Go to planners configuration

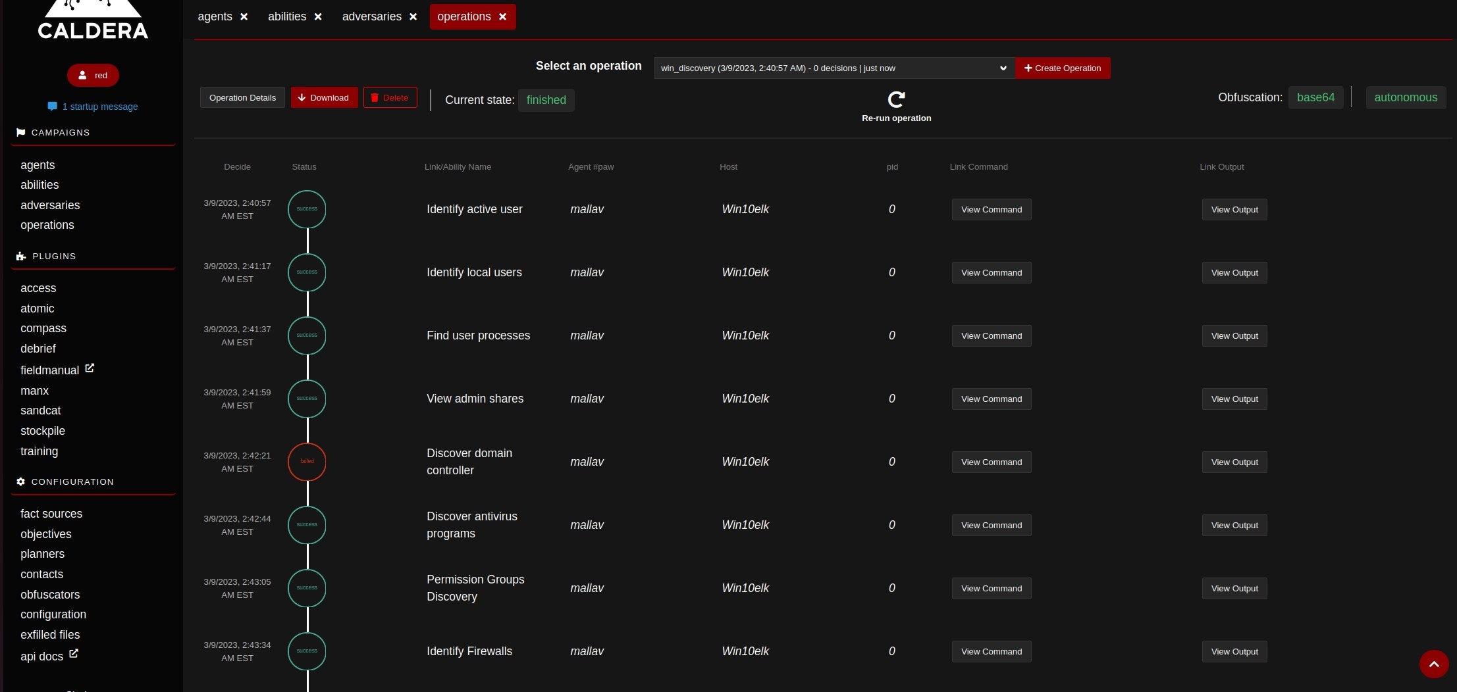pos(43,554)
